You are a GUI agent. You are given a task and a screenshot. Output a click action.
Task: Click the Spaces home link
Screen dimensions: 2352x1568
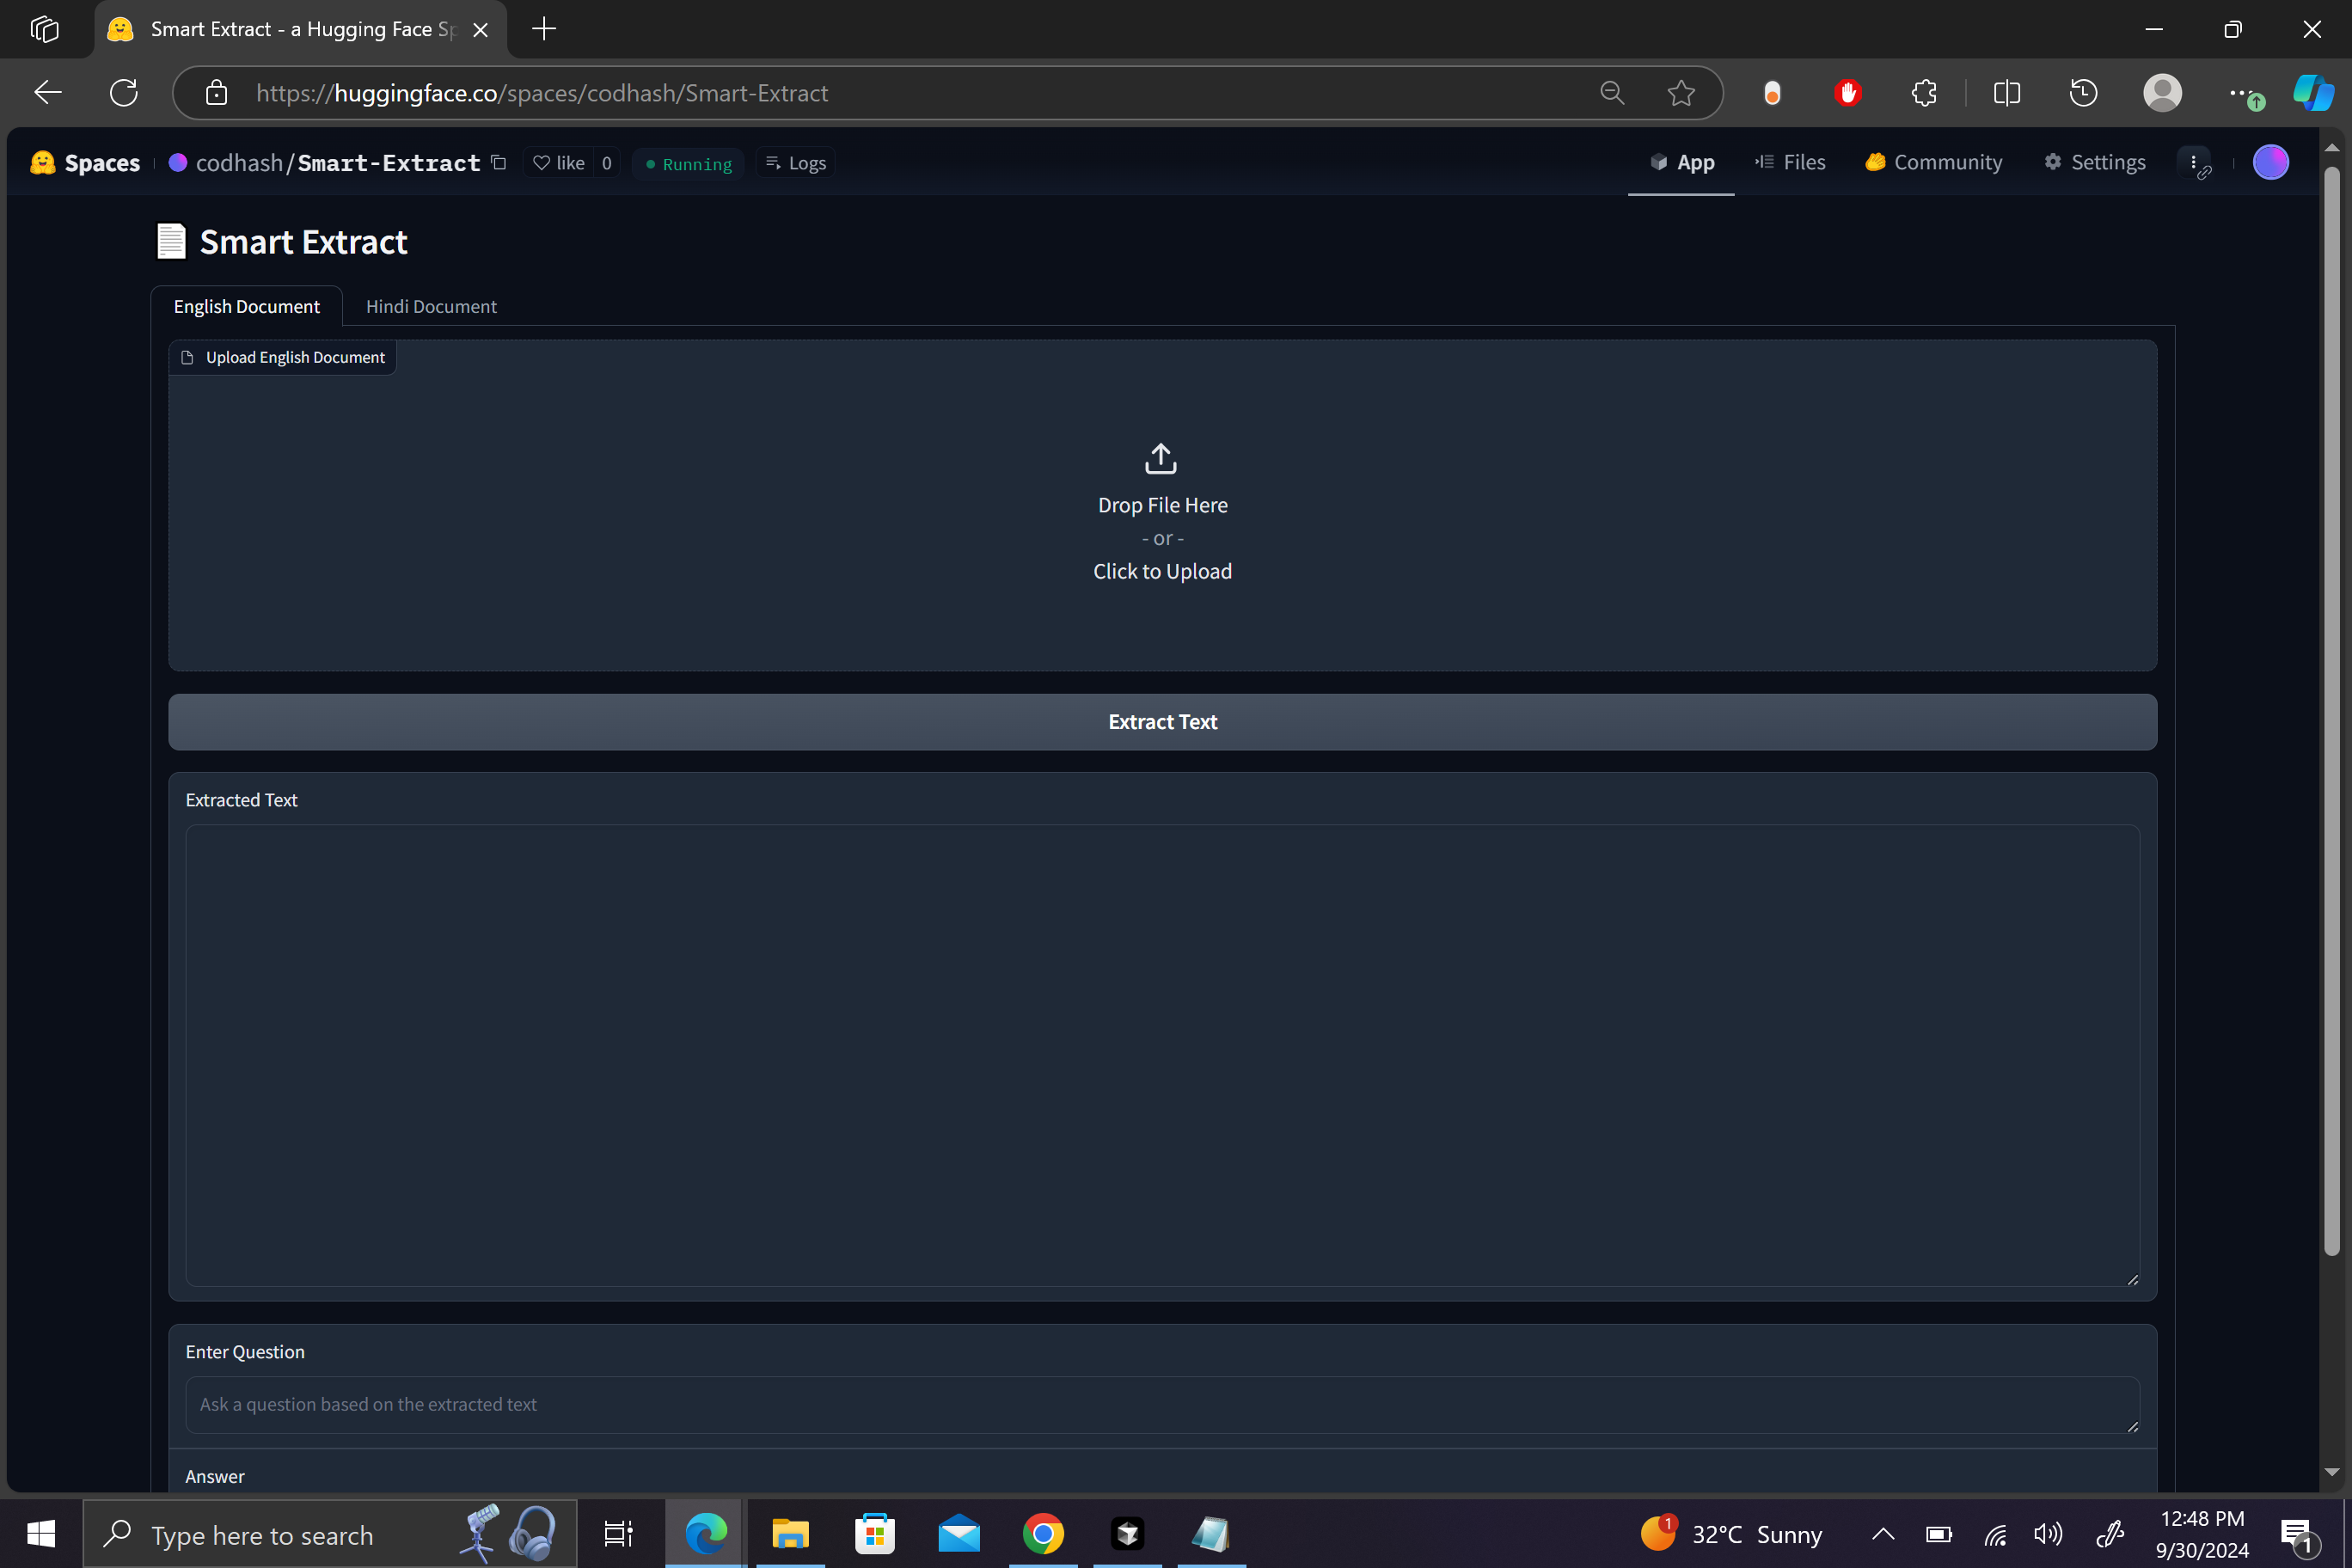click(86, 163)
